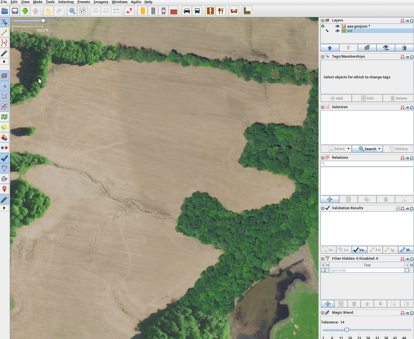Click the Magic Wand Tolerance slider handle
This screenshot has width=414, height=339.
click(x=347, y=330)
